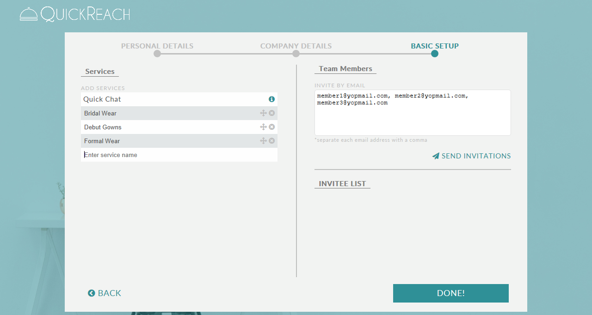Click the Invitee List heading
Viewport: 592px width, 315px height.
tap(342, 184)
